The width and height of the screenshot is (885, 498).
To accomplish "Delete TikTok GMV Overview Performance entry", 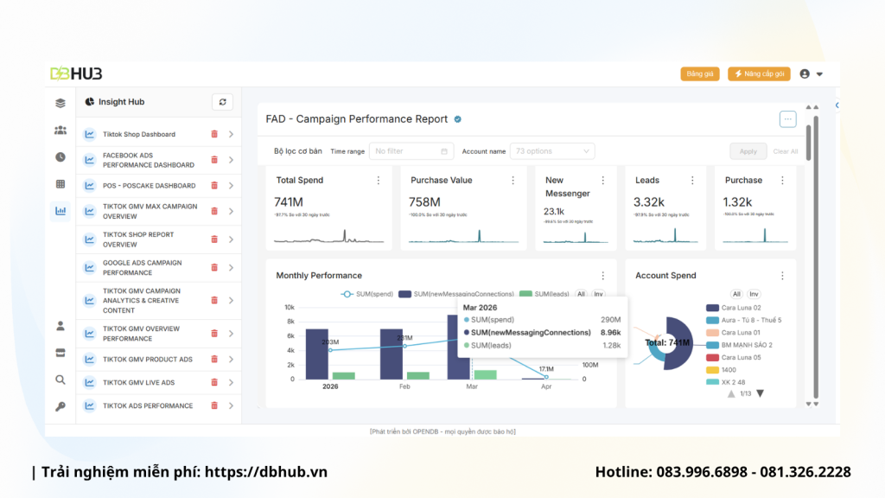I will tap(214, 334).
